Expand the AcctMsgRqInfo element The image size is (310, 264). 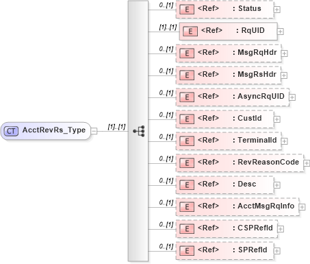pyautogui.click(x=302, y=207)
